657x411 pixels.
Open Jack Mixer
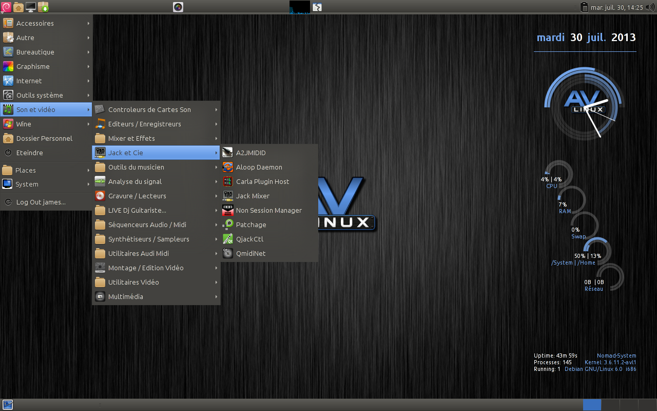point(269,196)
